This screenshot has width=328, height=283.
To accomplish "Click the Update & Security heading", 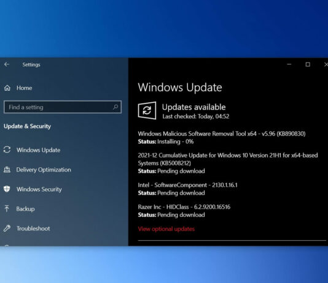I will (x=27, y=126).
